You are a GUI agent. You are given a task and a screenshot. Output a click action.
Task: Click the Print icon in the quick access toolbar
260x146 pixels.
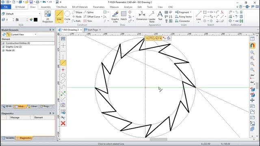click(x=38, y=2)
